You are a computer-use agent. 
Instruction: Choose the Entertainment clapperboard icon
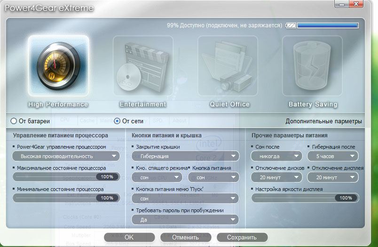tap(143, 65)
